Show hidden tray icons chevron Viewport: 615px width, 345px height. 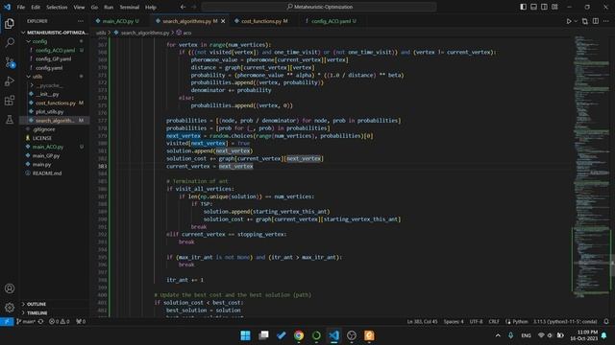(498, 335)
